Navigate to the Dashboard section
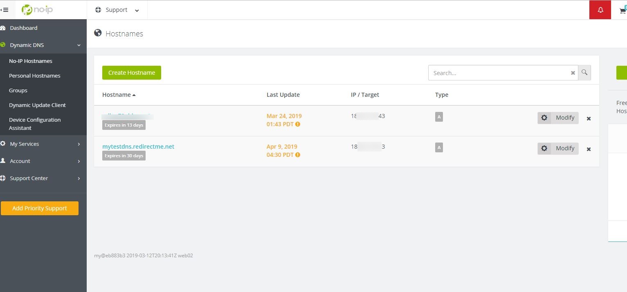This screenshot has width=627, height=292. [23, 28]
